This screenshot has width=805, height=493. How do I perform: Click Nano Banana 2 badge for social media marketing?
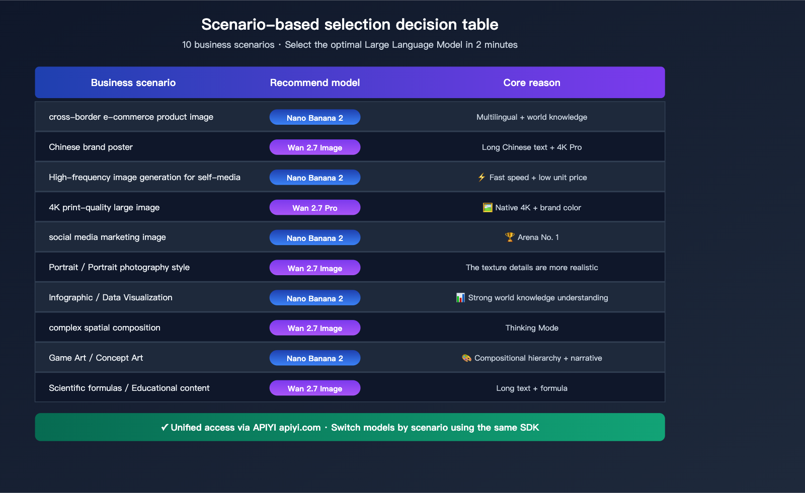tap(315, 237)
